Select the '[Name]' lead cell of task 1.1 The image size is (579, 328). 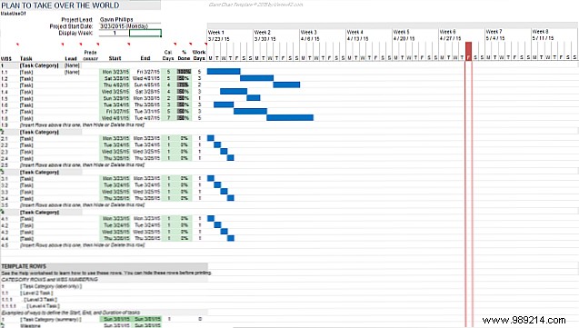click(72, 72)
